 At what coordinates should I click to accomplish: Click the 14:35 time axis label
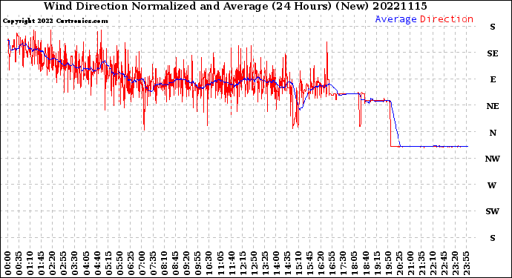click(x=287, y=263)
